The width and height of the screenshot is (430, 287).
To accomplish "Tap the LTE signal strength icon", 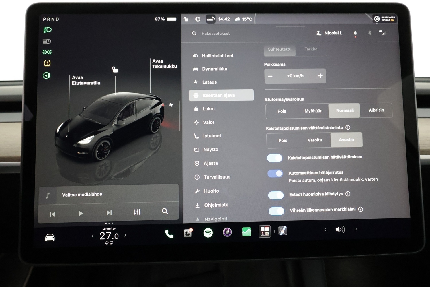I will 383,32.
